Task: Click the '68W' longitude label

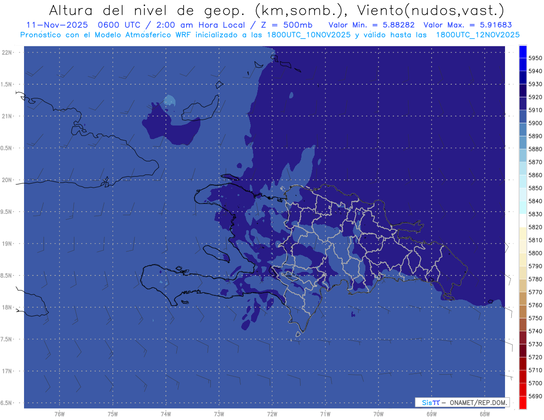Action: click(x=485, y=414)
